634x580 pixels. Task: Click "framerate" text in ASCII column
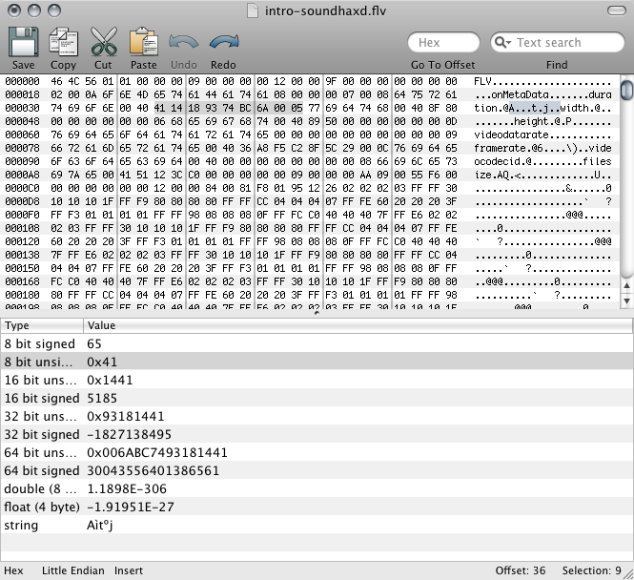[500, 148]
